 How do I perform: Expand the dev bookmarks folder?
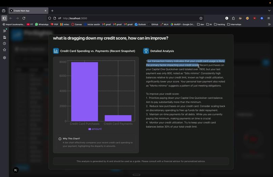click(201, 25)
